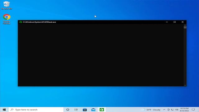Open the network tray icon
199x112 pixels.
coord(173,110)
